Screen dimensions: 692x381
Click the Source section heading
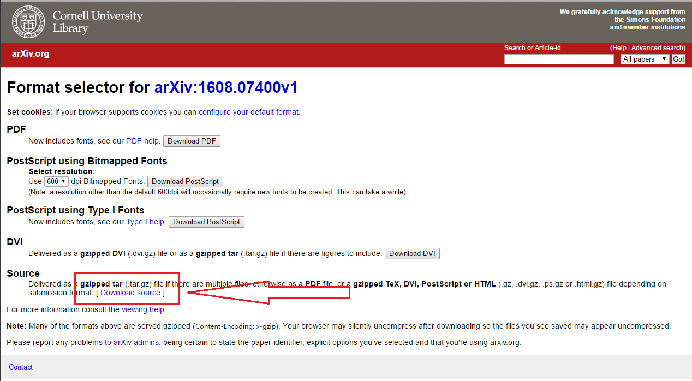(23, 273)
